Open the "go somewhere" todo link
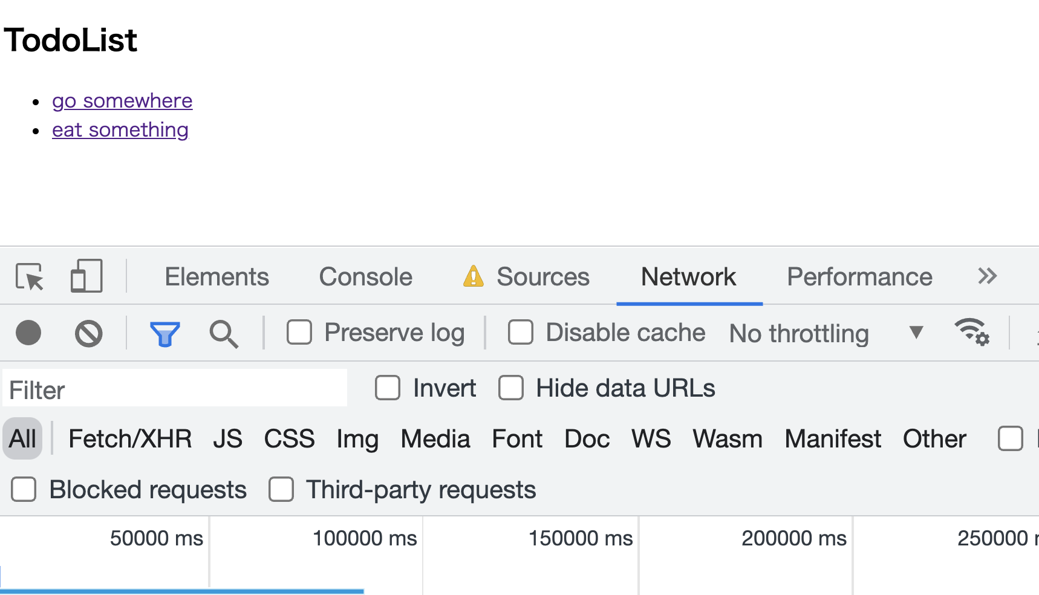 click(x=122, y=100)
